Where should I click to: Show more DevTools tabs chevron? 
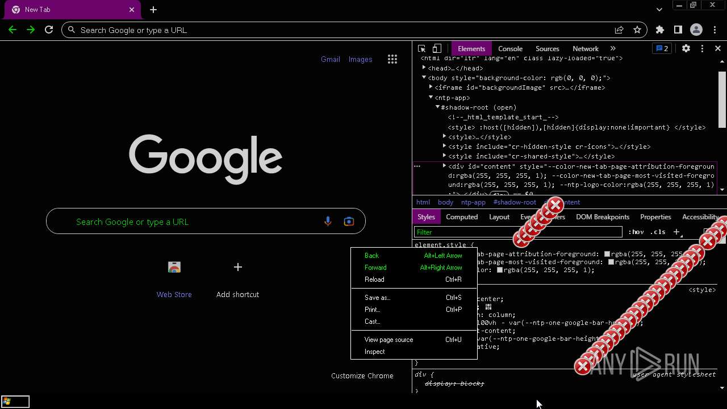613,49
